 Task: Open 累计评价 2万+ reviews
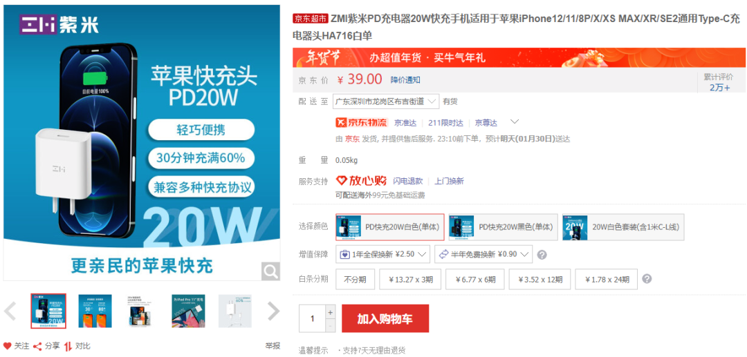719,81
